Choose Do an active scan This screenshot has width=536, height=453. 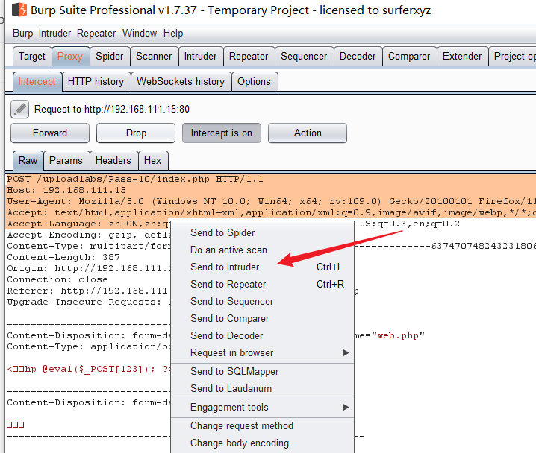click(x=262, y=250)
